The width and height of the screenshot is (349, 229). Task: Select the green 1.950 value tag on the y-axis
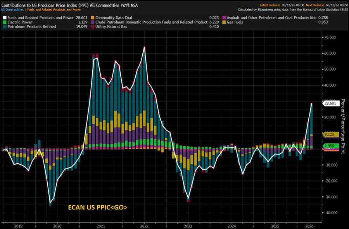click(x=331, y=146)
